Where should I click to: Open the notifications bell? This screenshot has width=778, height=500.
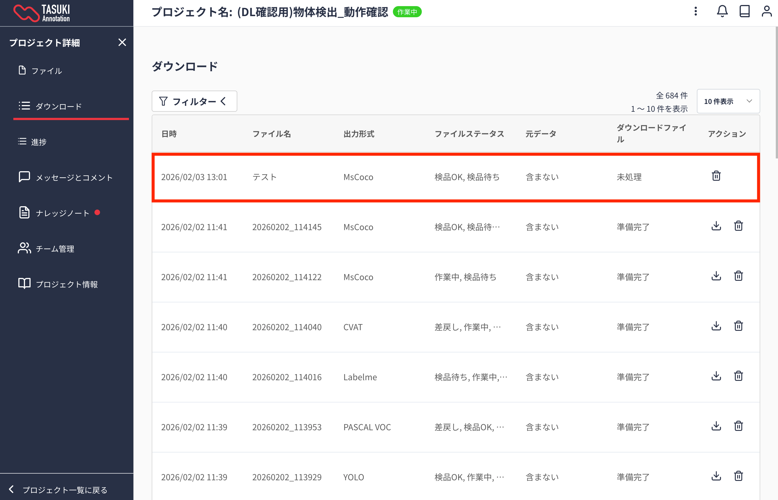(722, 11)
